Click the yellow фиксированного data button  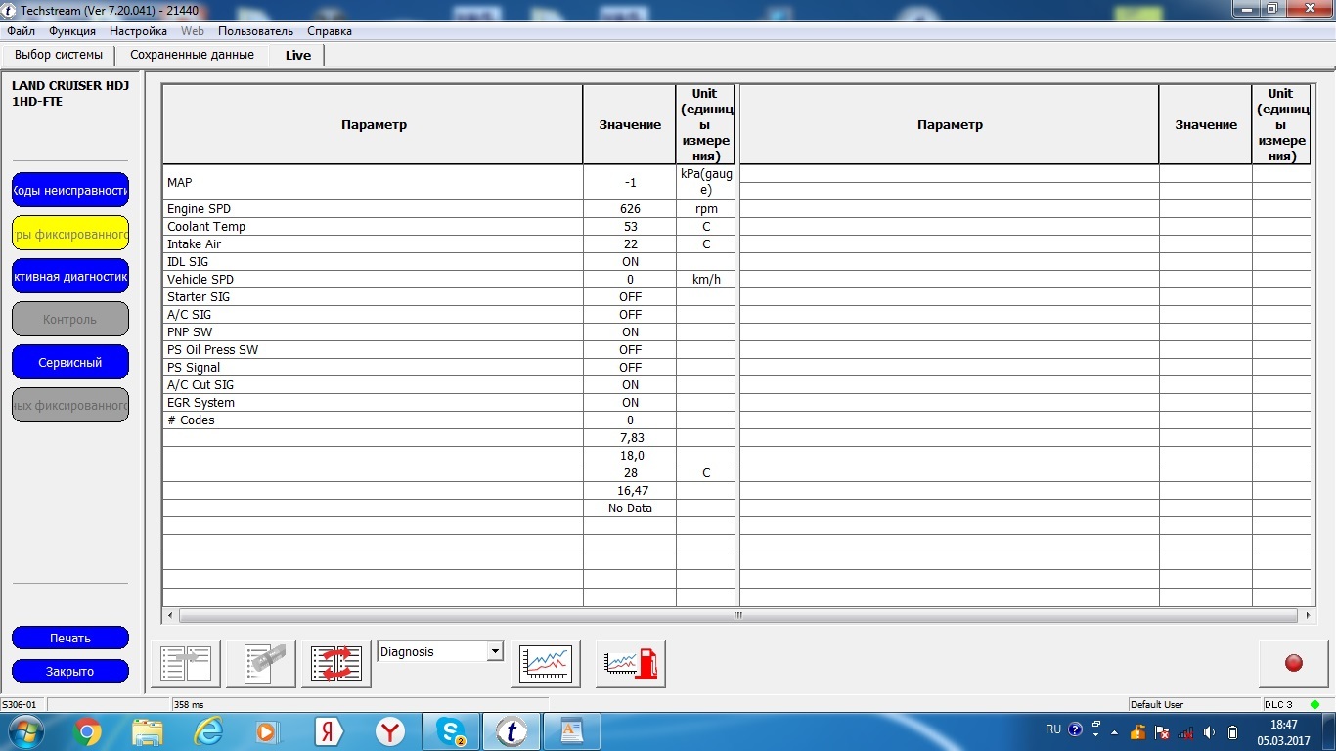click(x=70, y=233)
